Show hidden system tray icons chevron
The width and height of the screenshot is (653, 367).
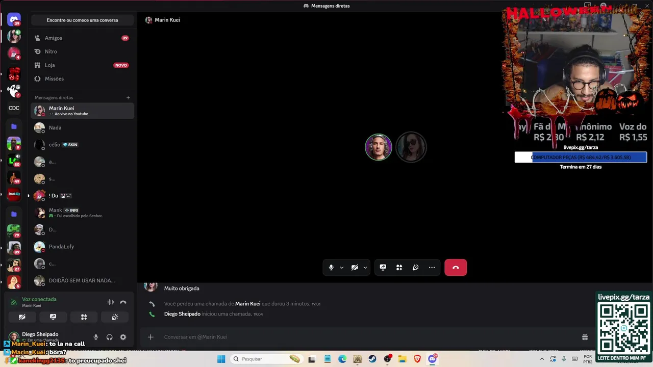pyautogui.click(x=542, y=359)
